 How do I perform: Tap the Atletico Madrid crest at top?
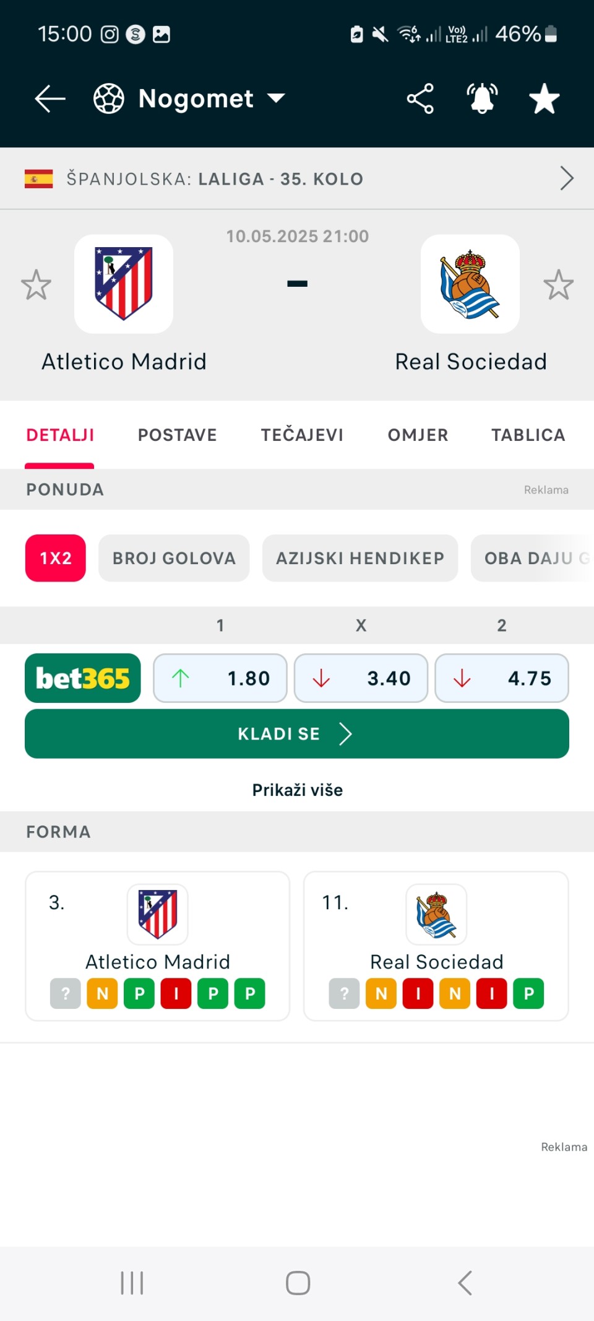[x=124, y=284]
